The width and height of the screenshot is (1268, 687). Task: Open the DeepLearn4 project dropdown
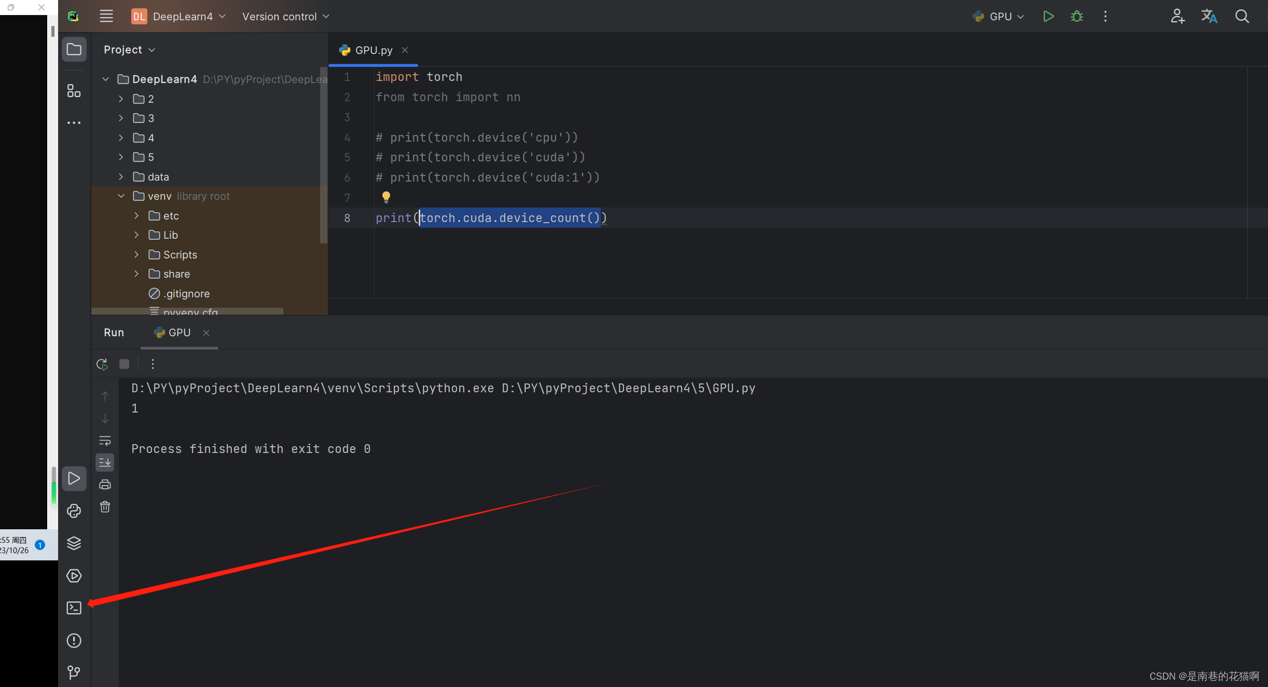(178, 17)
